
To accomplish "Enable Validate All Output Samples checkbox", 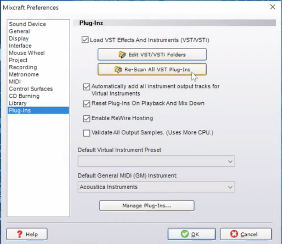I will point(87,133).
